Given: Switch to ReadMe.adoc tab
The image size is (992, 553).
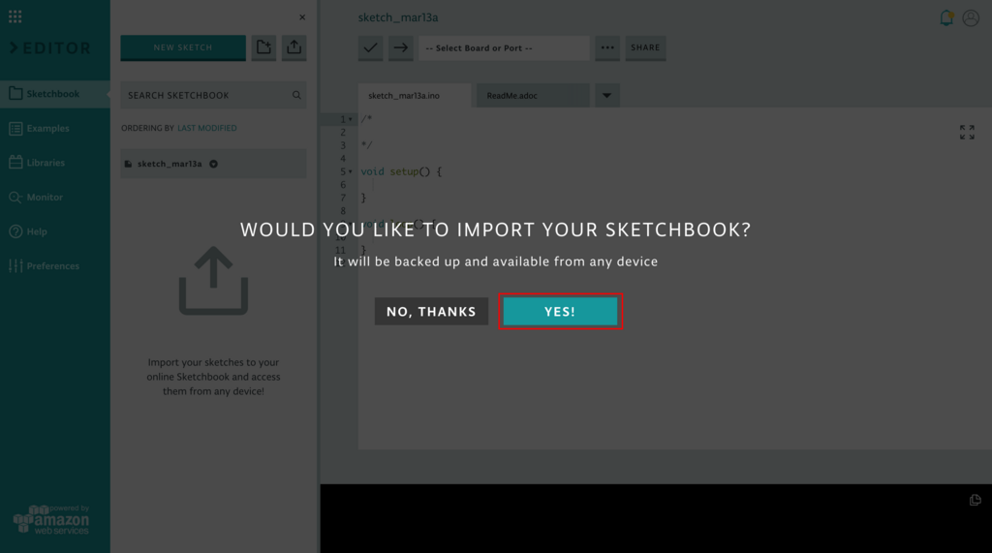Looking at the screenshot, I should (x=533, y=96).
